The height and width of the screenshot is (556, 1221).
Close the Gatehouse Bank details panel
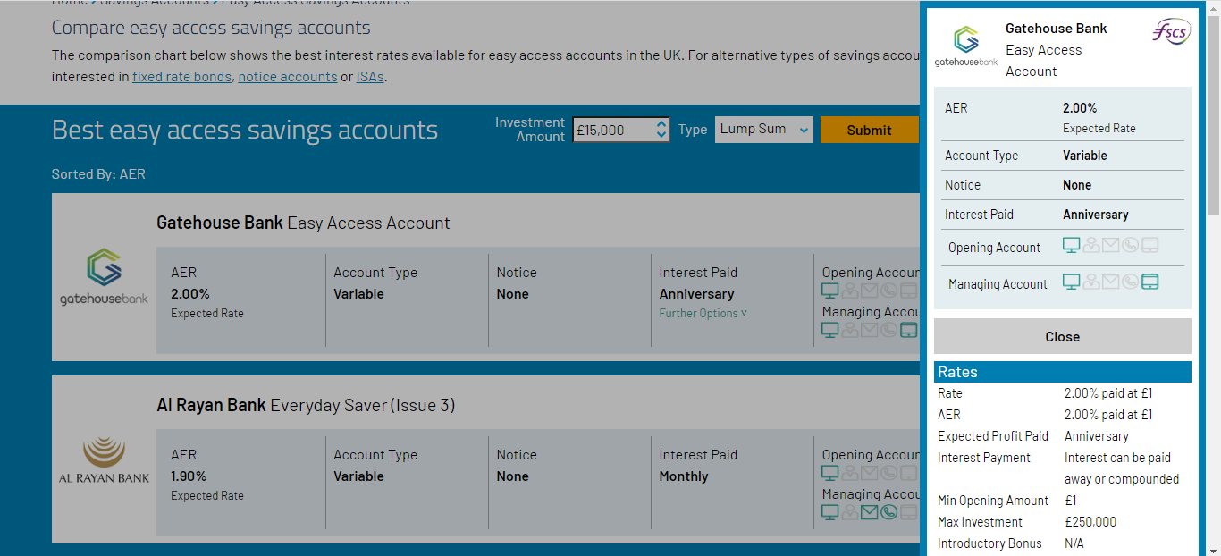pos(1063,336)
